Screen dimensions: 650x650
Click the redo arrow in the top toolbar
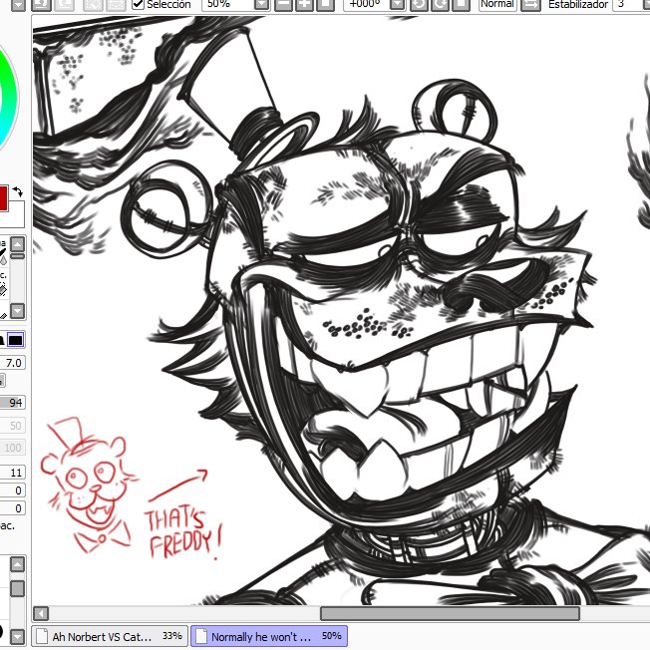coord(65,5)
